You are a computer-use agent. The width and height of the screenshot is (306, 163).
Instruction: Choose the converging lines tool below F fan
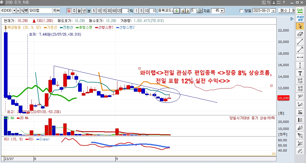[300, 112]
